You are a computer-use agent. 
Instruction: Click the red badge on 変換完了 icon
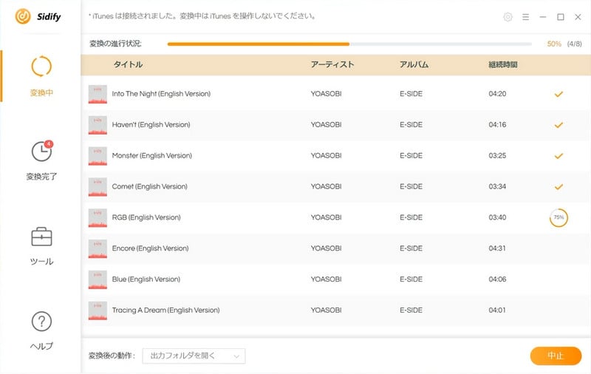[x=49, y=144]
